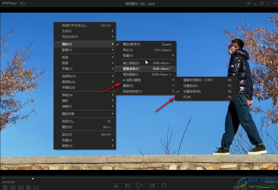
Task: Expand 字幕(U) submenu arrow
Action: point(113,69)
